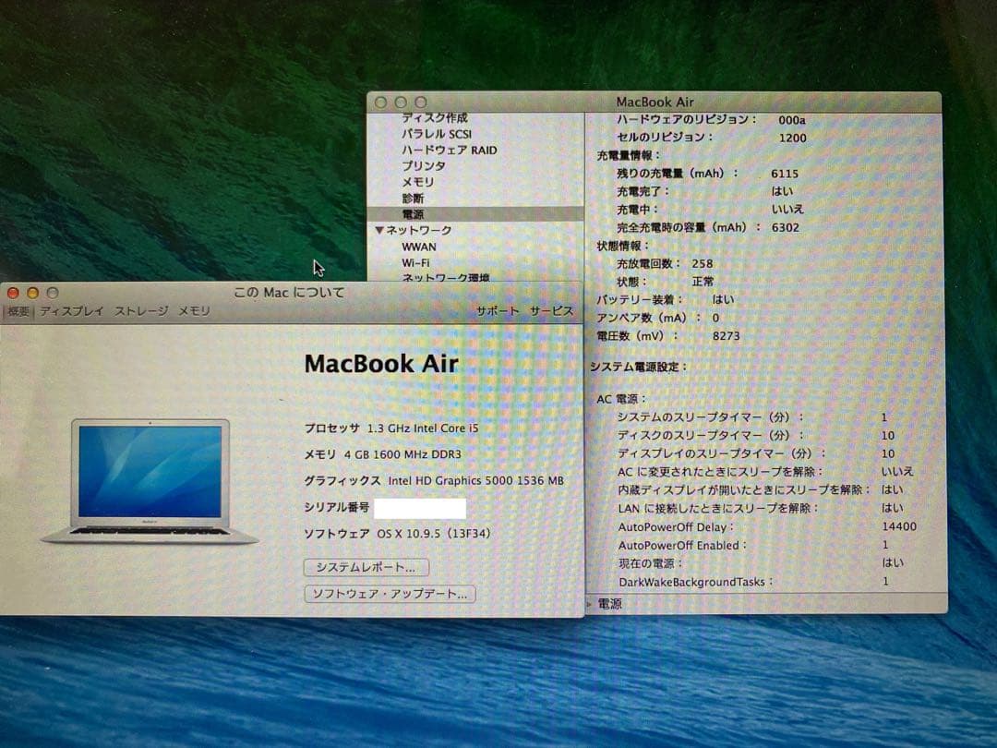Screen dimensions: 997x748
Task: Click the システムレポート button
Action: coord(366,567)
